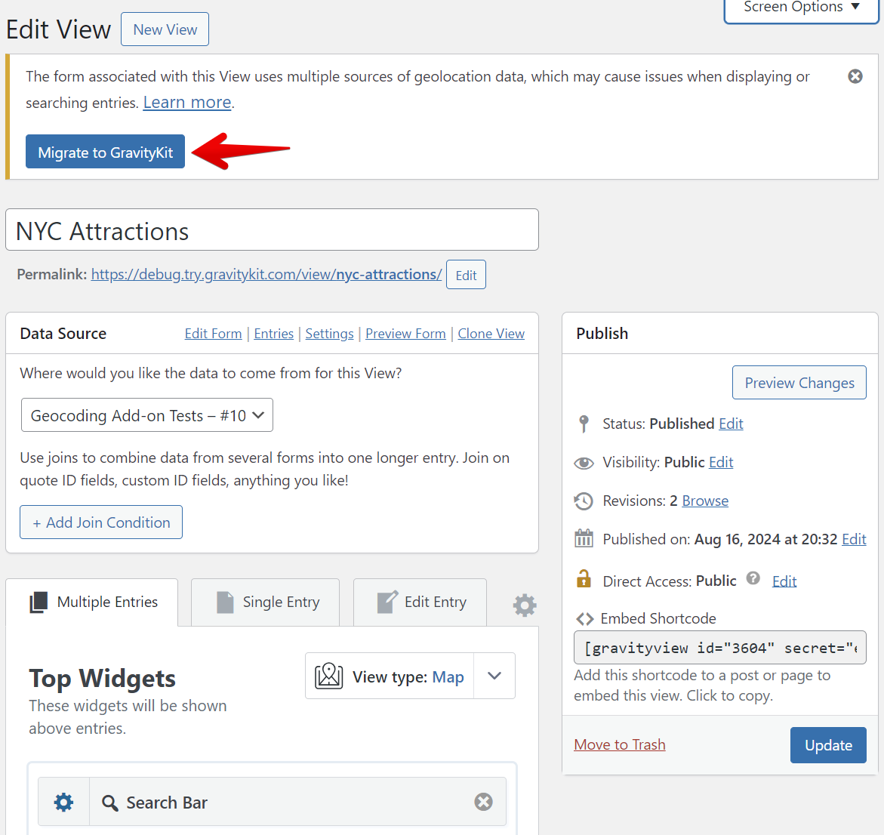Click the revisions history clock icon
884x835 pixels.
tap(584, 501)
